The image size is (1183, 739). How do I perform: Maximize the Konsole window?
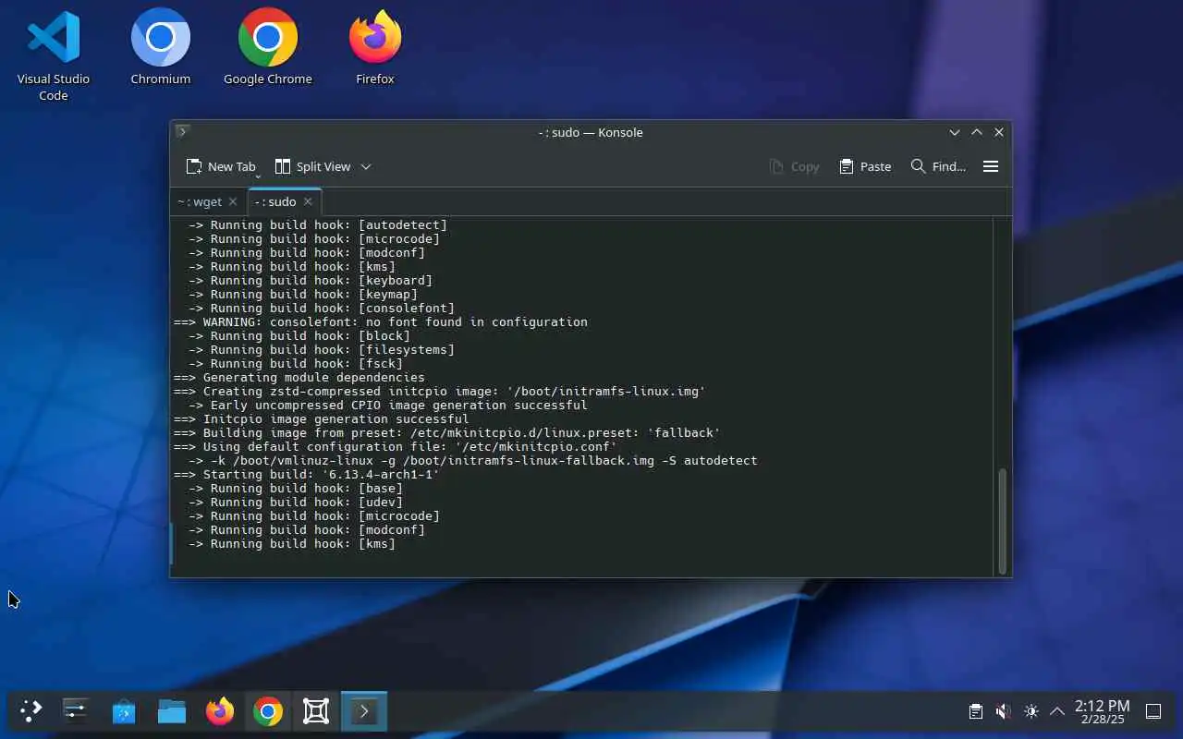tap(977, 132)
